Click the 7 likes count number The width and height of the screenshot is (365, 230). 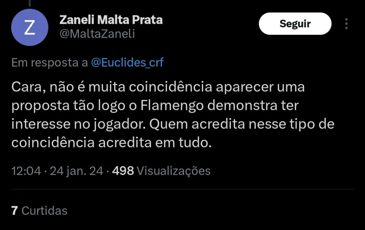click(14, 210)
